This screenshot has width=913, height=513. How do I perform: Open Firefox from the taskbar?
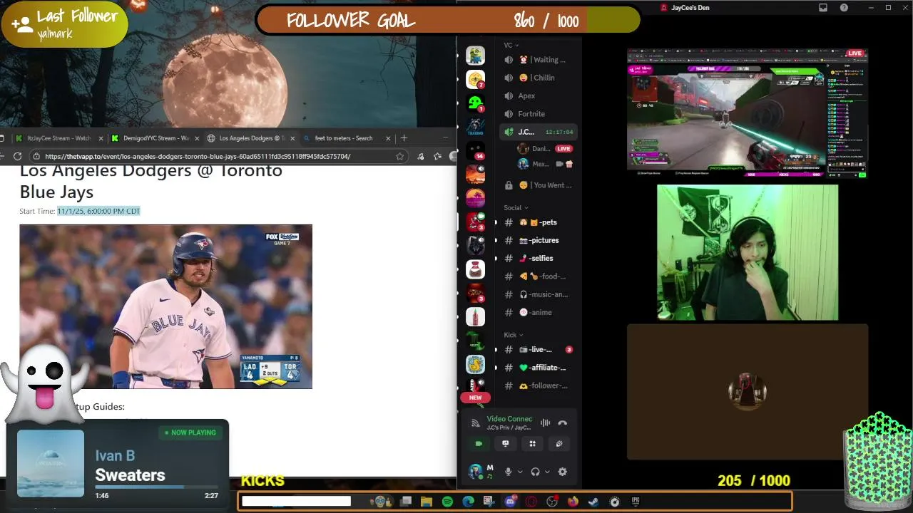pyautogui.click(x=573, y=502)
